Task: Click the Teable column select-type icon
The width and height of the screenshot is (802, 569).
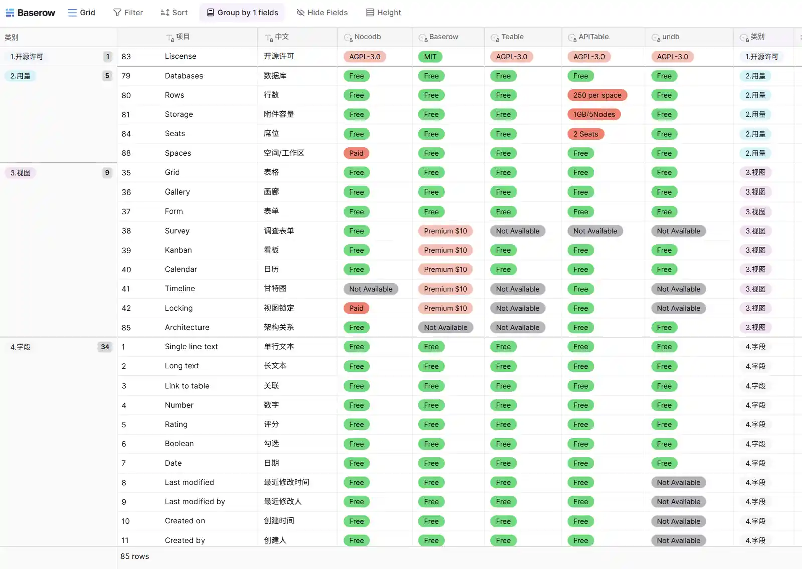Action: pyautogui.click(x=495, y=38)
